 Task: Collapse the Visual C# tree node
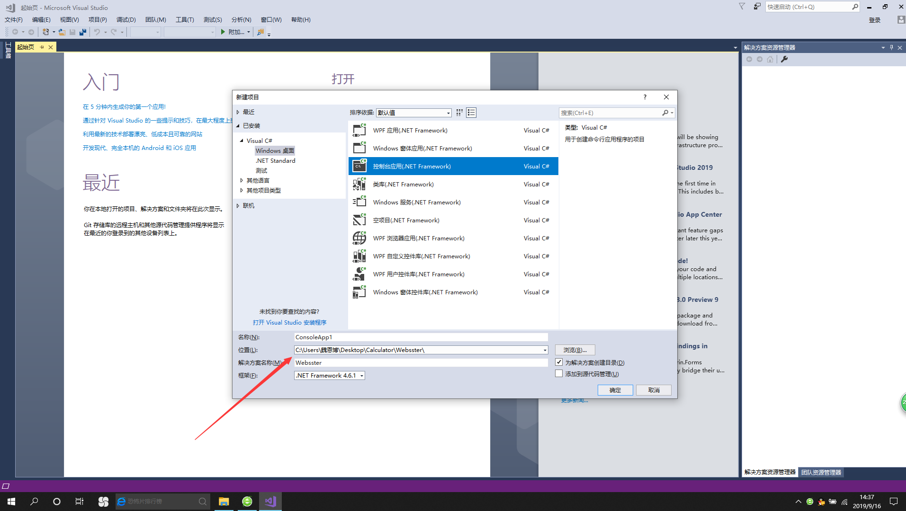tap(242, 141)
